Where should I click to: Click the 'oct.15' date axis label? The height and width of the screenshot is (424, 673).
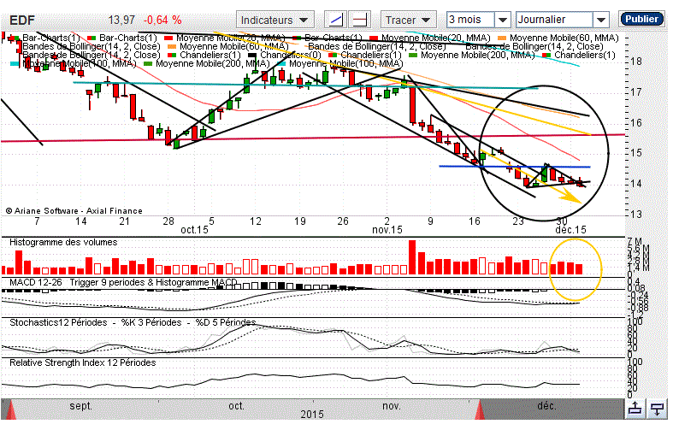(194, 230)
